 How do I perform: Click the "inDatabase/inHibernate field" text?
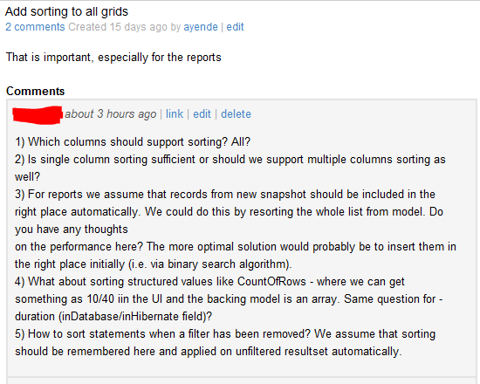point(133,316)
